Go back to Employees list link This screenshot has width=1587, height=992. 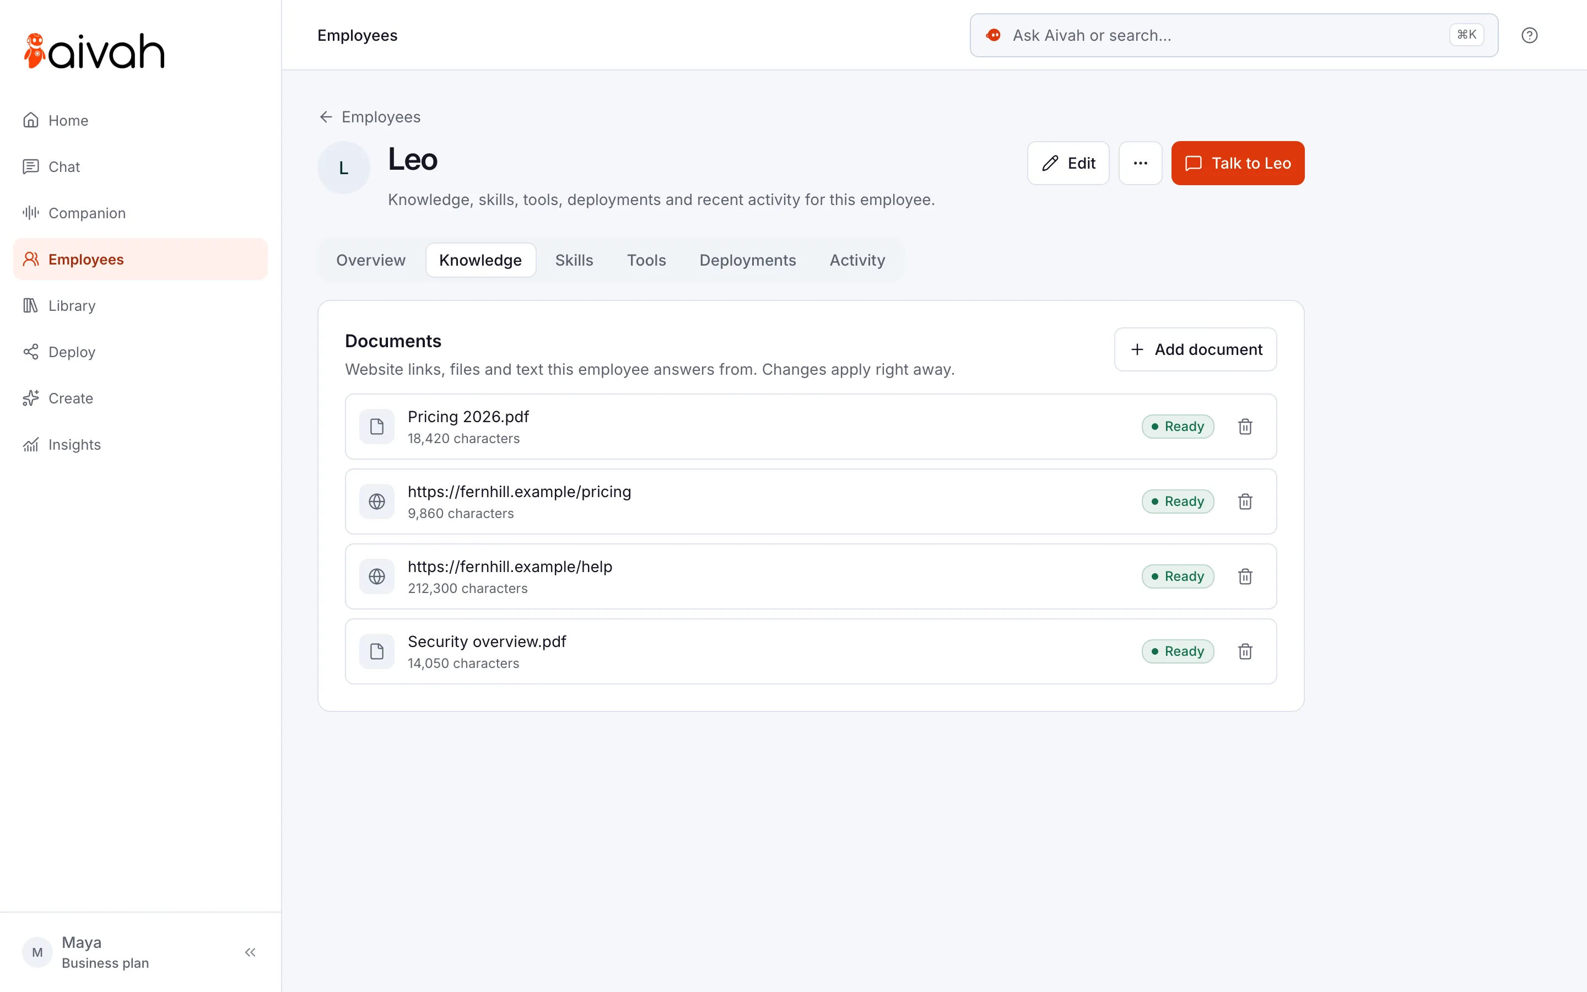pos(370,117)
